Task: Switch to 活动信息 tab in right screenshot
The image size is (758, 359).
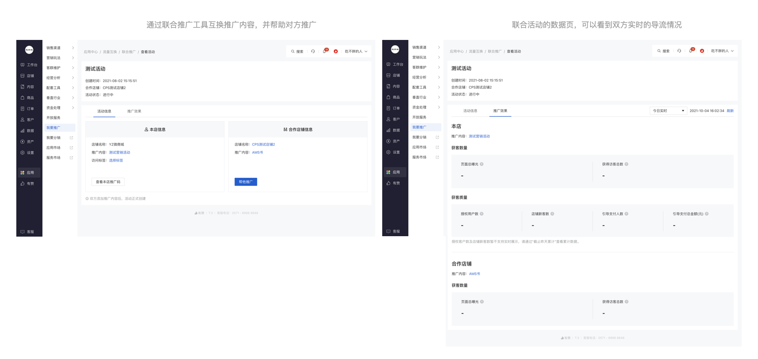Action: 470,111
